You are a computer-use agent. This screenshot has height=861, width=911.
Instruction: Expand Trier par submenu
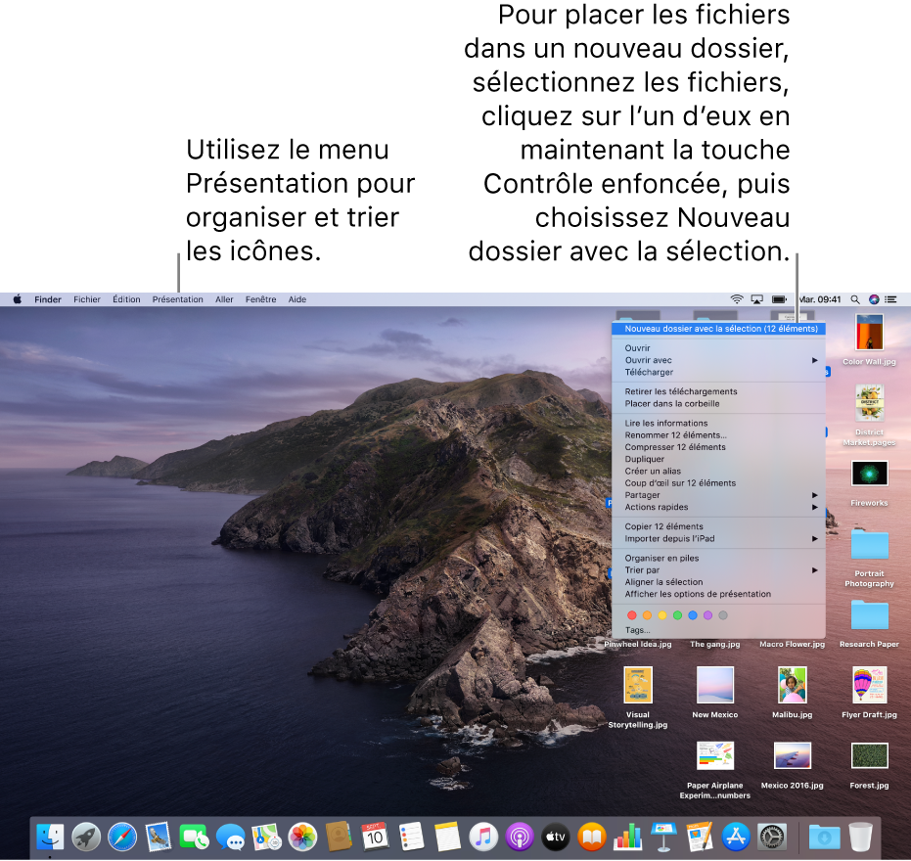(718, 570)
